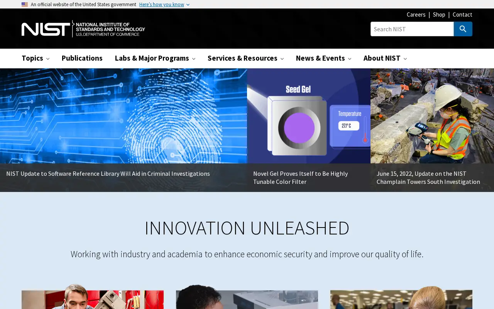Select the "INNOVATION UNLEASHED" heading text

tap(247, 228)
